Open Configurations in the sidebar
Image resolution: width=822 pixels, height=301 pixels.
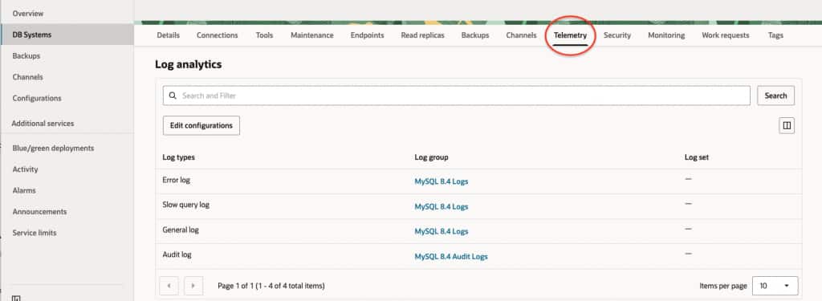pyautogui.click(x=37, y=98)
